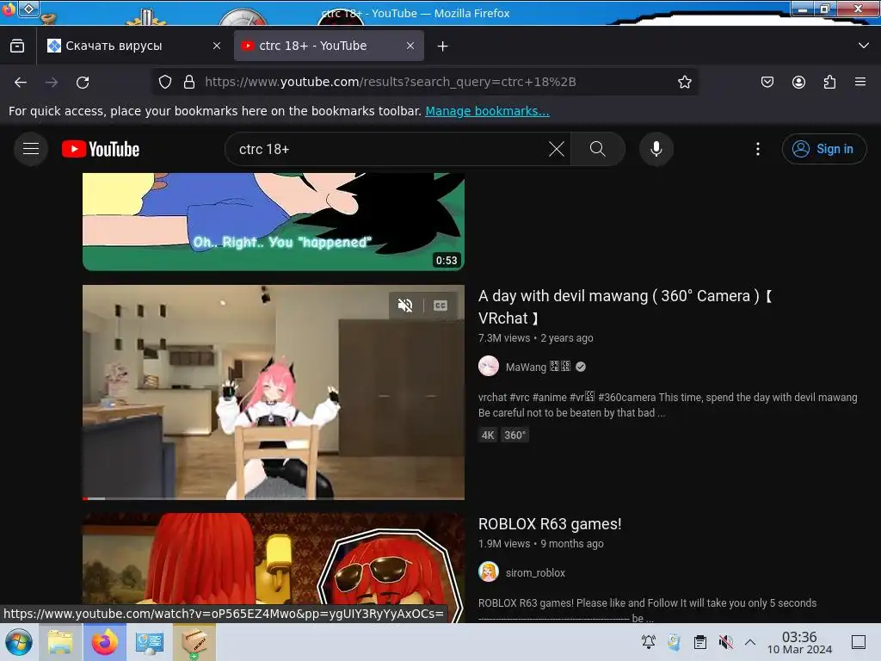The height and width of the screenshot is (661, 881).
Task: Show site security lock information
Action: 189,82
